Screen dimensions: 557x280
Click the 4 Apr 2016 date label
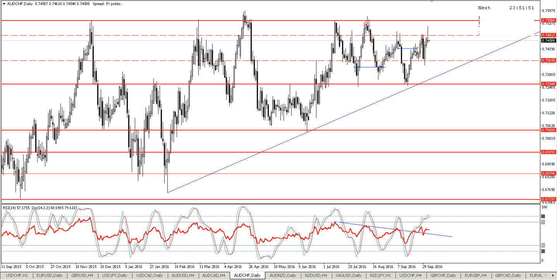point(234,267)
